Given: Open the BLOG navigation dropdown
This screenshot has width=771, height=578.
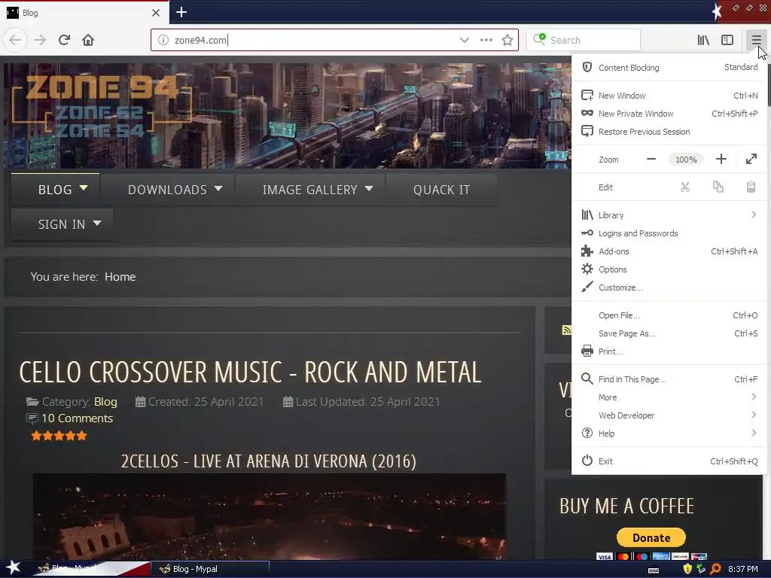Looking at the screenshot, I should click(x=56, y=190).
